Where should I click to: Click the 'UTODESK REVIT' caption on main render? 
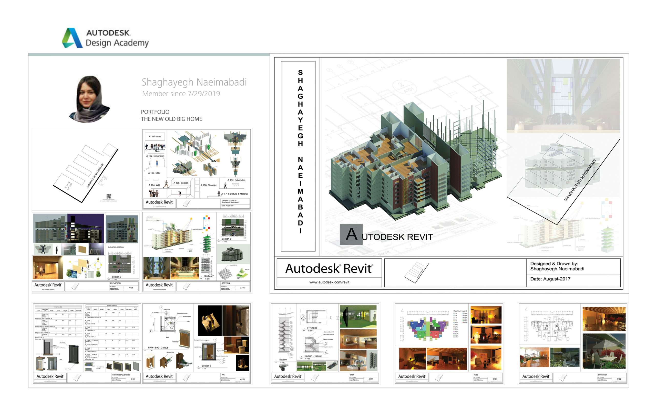click(397, 237)
